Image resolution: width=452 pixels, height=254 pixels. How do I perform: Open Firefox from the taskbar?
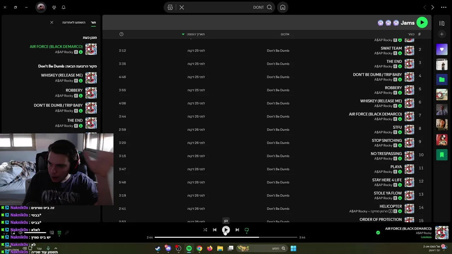coord(210,248)
